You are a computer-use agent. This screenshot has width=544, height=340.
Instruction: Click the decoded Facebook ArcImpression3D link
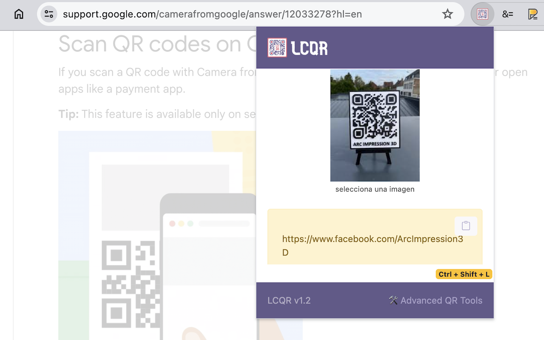(373, 245)
